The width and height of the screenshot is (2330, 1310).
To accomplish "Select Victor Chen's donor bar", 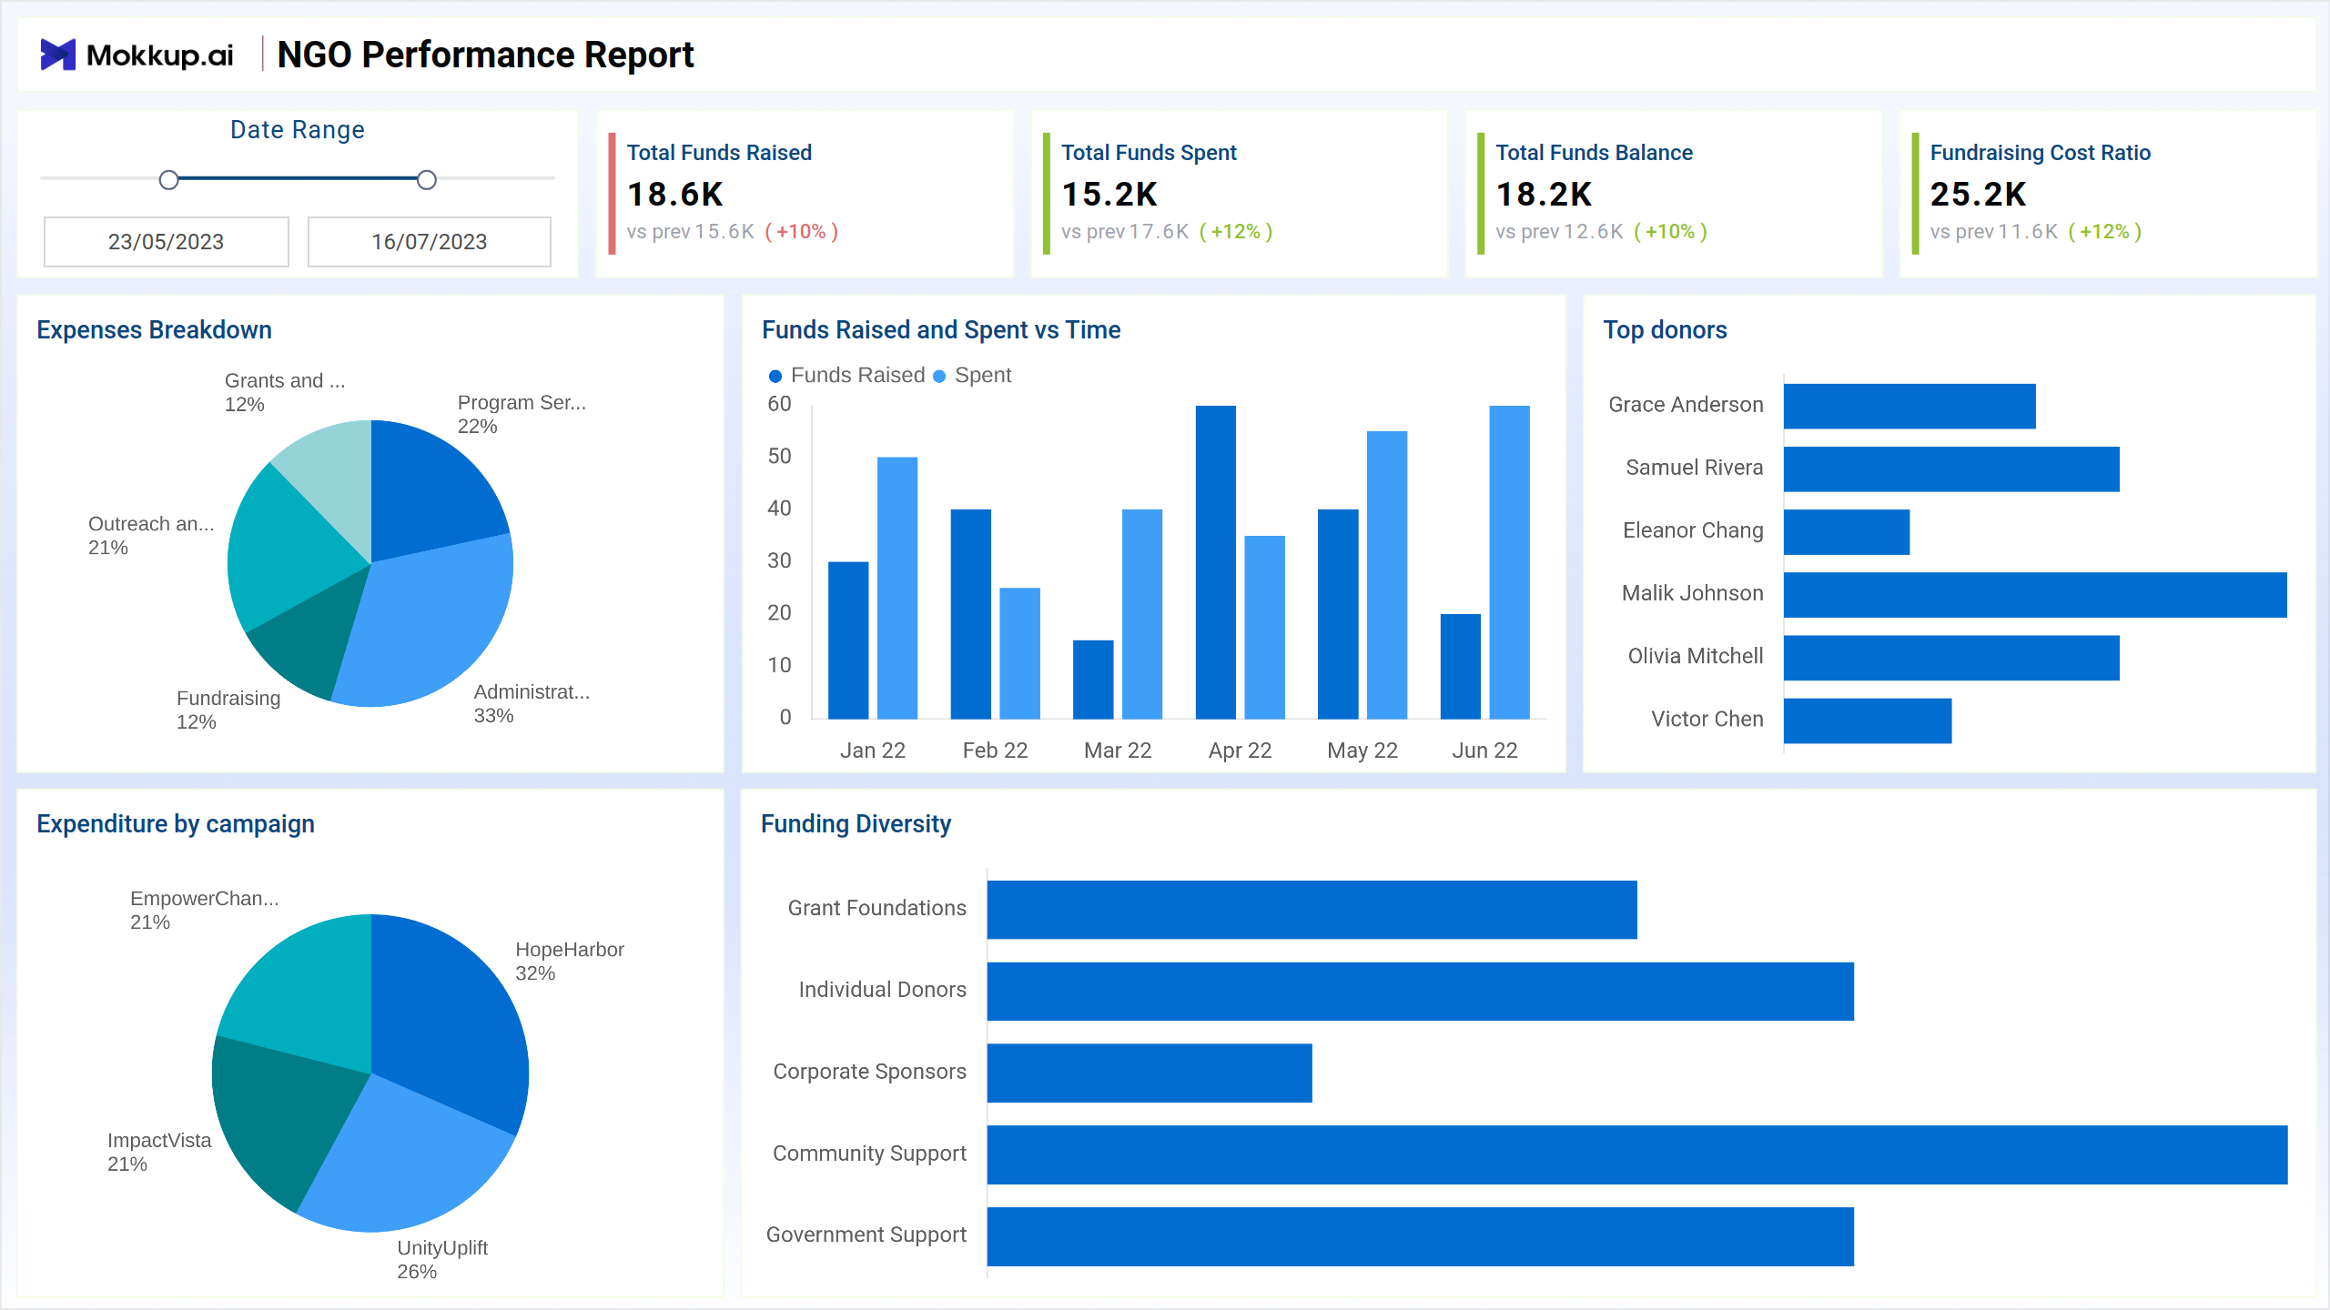I will point(1868,720).
